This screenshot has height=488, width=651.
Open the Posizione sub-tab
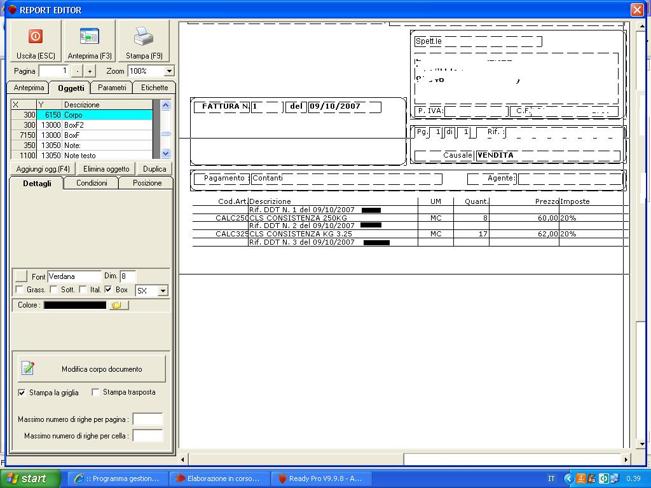[147, 183]
